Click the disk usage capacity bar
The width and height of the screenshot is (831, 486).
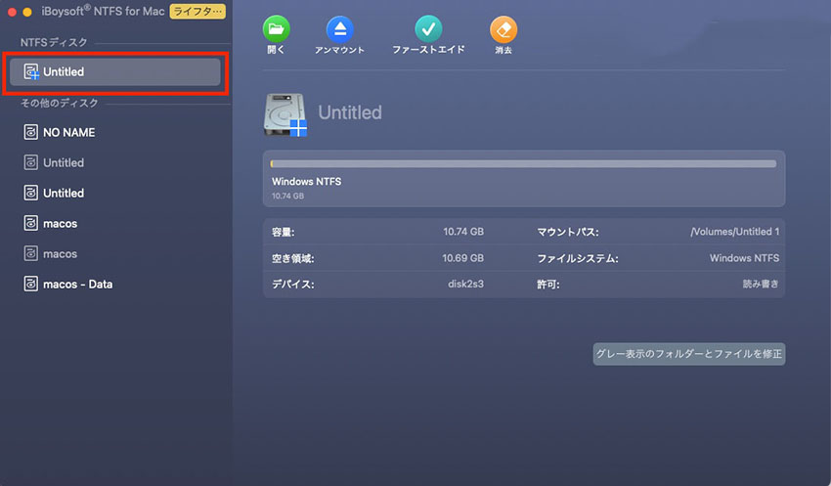[x=523, y=164]
